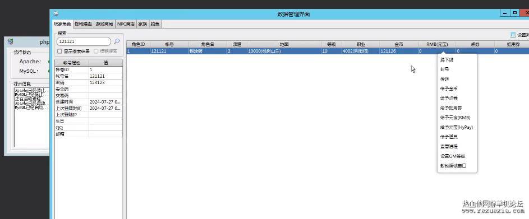Click the 帐号 column header
Image resolution: width=529 pixels, height=219 pixels.
[169, 44]
